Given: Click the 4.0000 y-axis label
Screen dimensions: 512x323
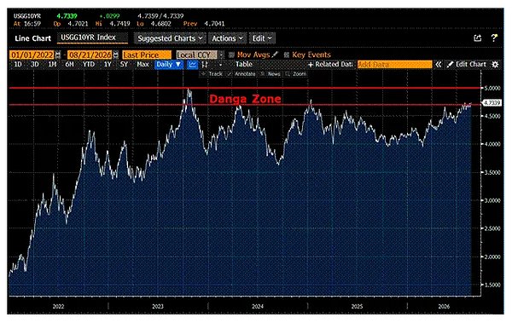Looking at the screenshot, I should click(x=492, y=144).
